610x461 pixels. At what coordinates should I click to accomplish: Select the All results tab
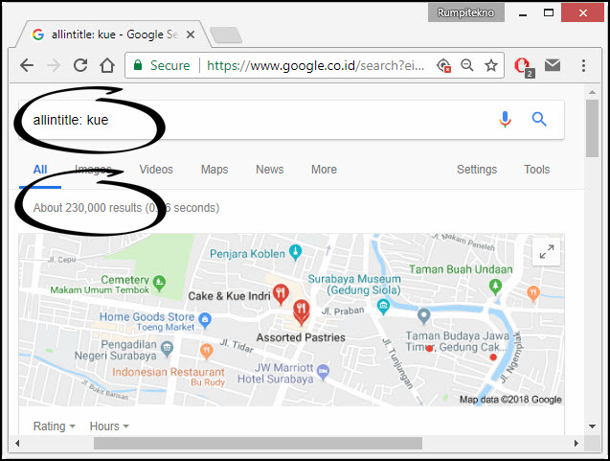point(40,170)
